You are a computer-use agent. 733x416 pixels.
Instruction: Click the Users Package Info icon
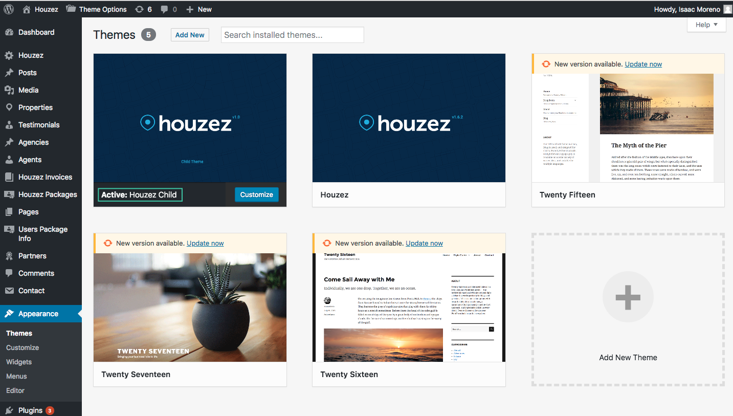9,229
